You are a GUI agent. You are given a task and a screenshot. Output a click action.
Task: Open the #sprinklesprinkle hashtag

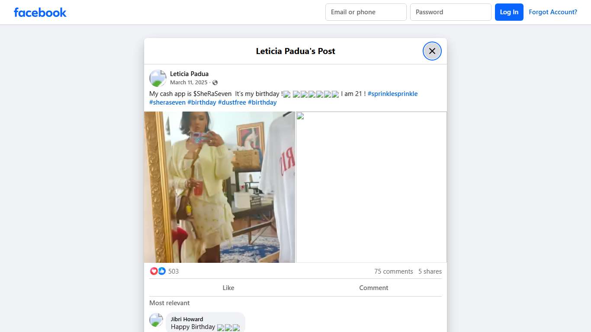392,93
